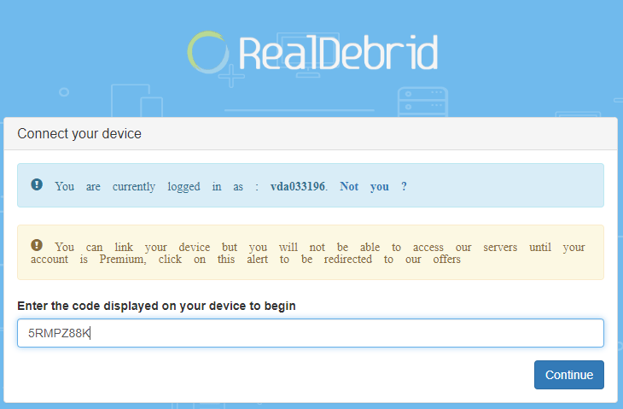This screenshot has width=623, height=409.
Task: Click the "Connect your device" panel header
Action: coord(311,133)
